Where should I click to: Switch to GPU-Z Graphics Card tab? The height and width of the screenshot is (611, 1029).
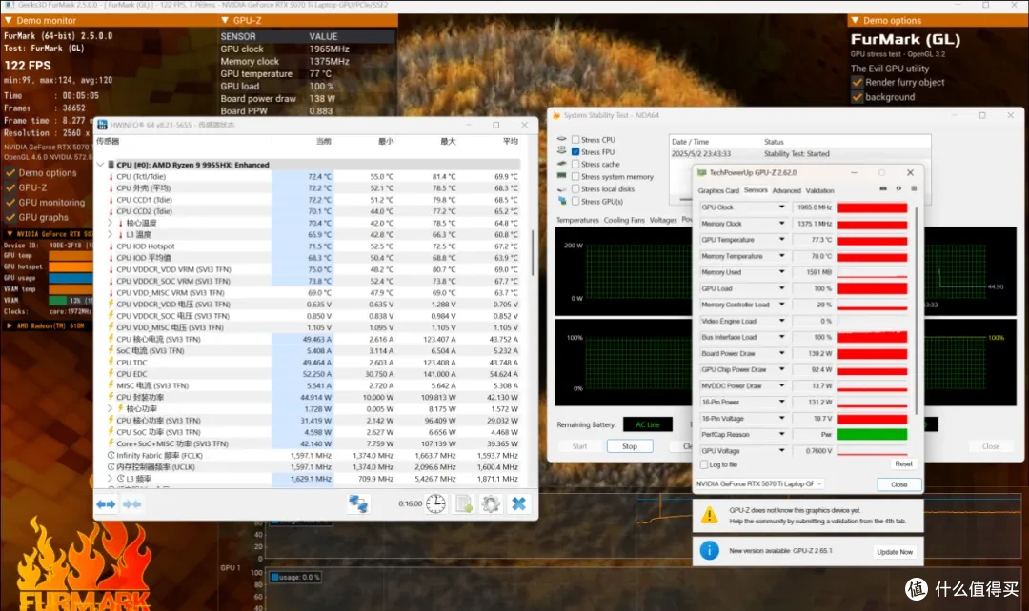[718, 190]
